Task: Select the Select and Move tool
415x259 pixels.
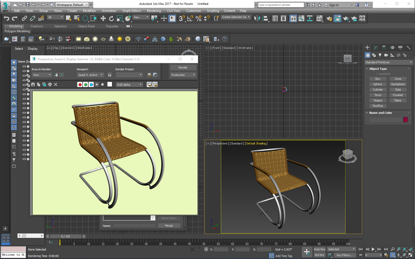Action: (103, 18)
